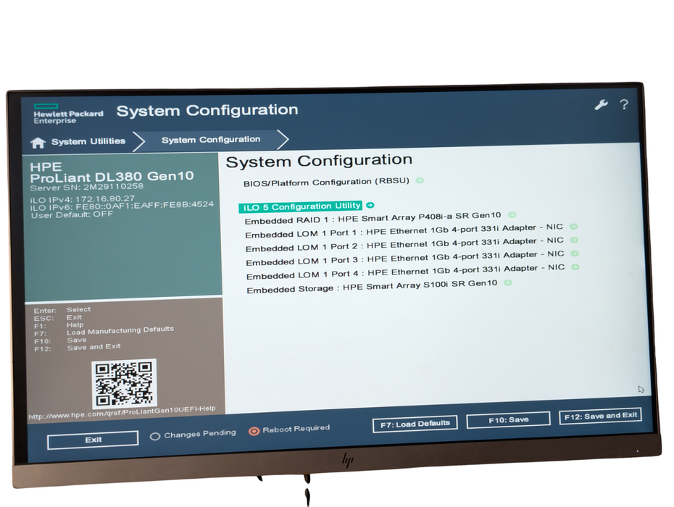Click the F10: Save button

point(508,420)
